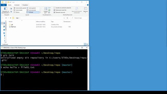Click the MINGW64 terminal title bar icon
Screen dimensions: 167x94
(x=2, y=48)
